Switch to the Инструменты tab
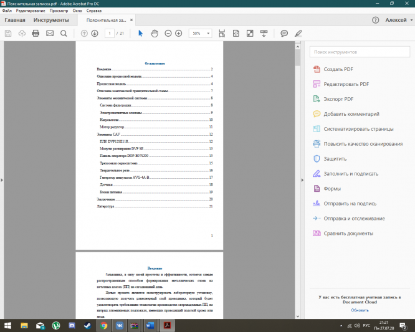Image resolution: width=415 pixels, height=332 pixels. [x=52, y=20]
